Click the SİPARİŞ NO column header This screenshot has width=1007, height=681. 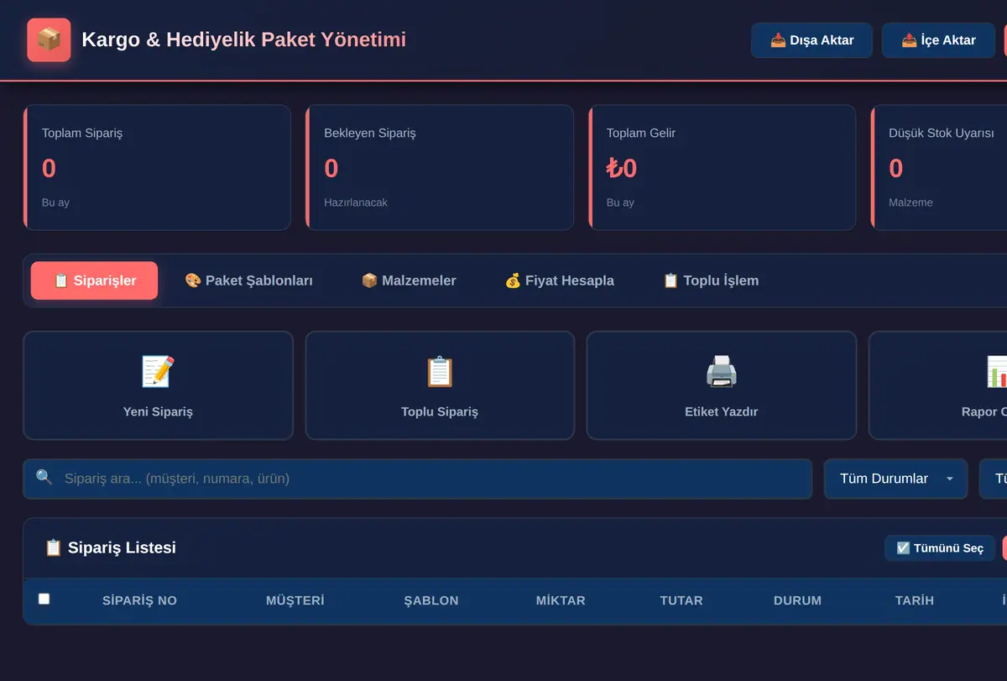(139, 600)
